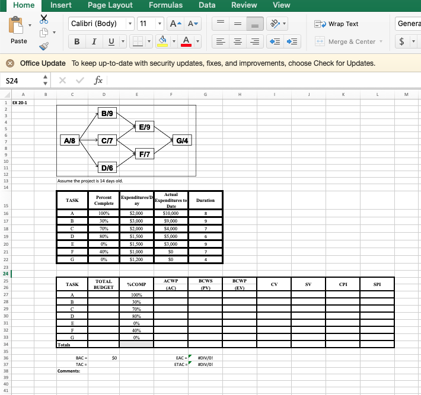Screen dimensions: 421x395
Task: Align text to middle vertically
Action: [238, 24]
